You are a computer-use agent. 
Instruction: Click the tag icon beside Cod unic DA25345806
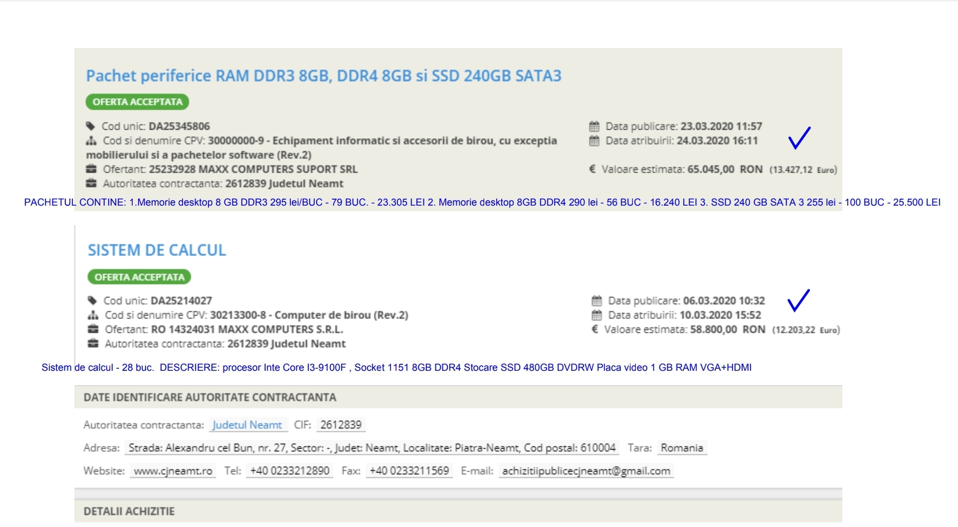pos(91,126)
